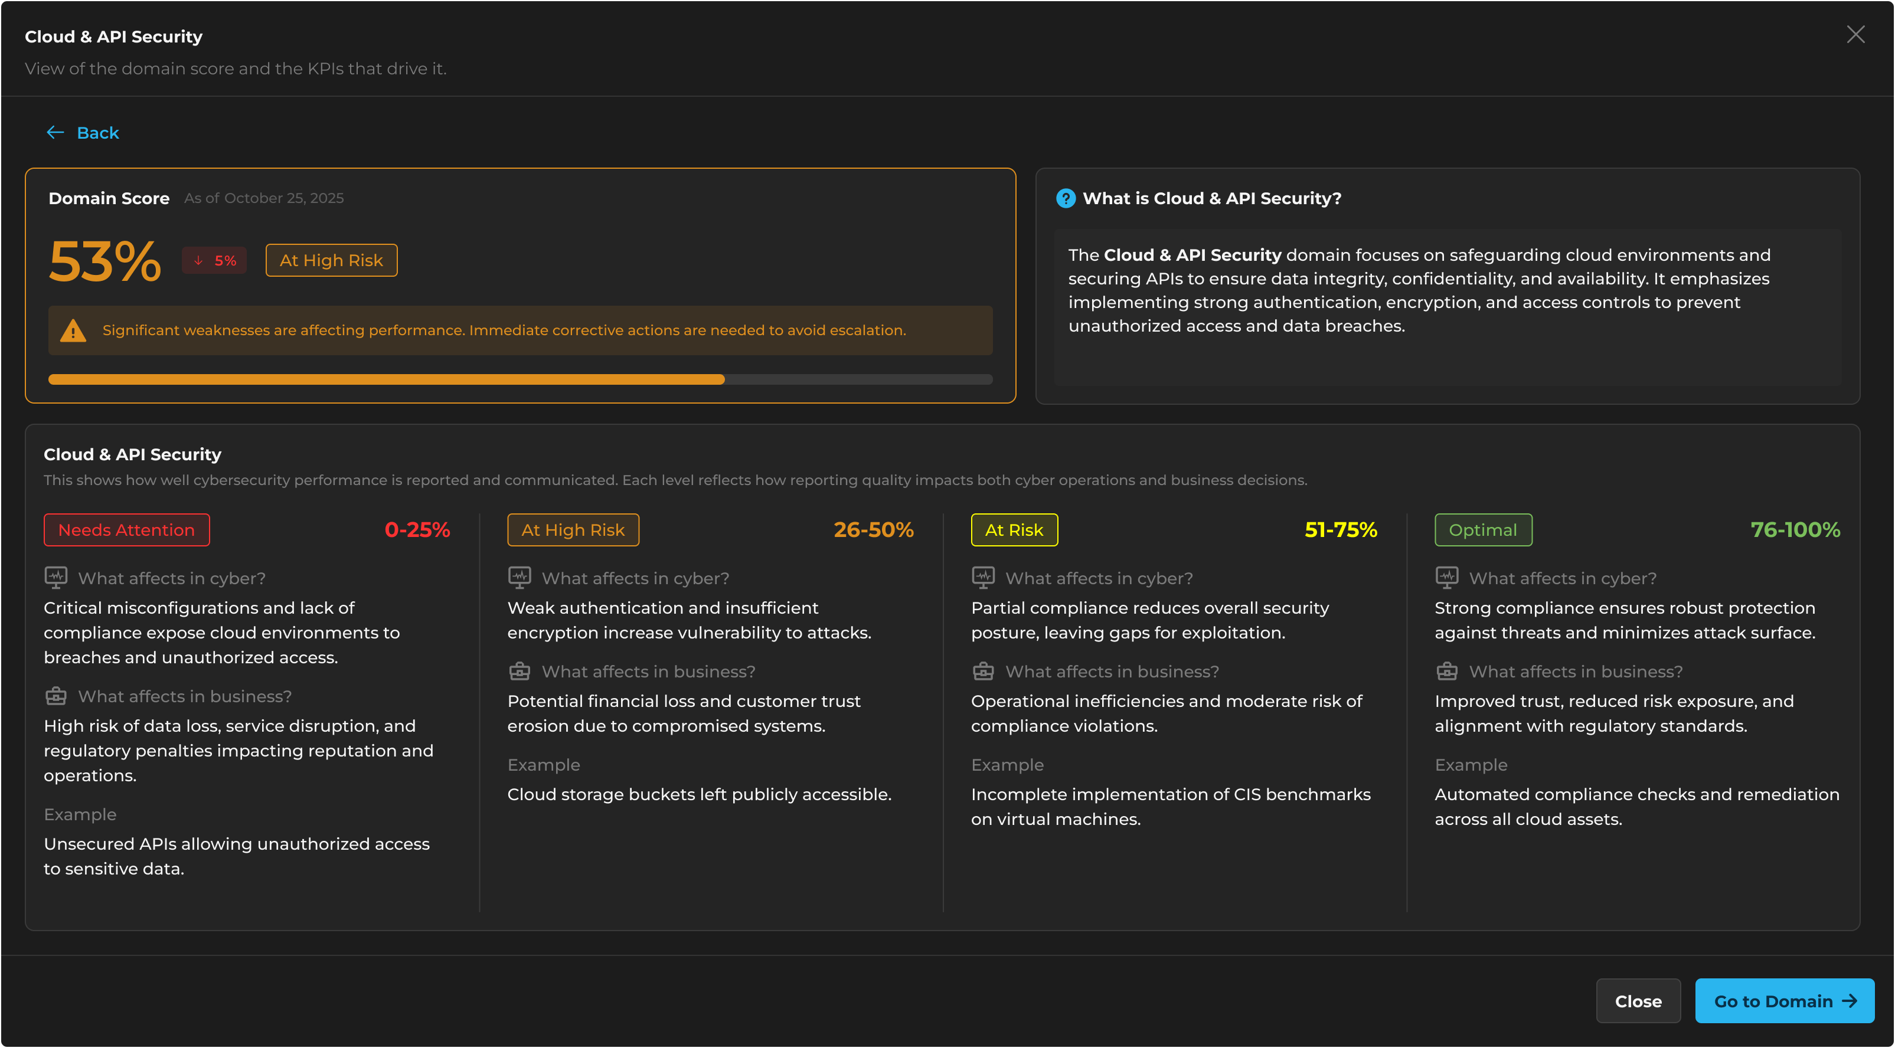Click the cyber monitor icon in the Optimal column
The image size is (1895, 1048).
(x=1446, y=577)
